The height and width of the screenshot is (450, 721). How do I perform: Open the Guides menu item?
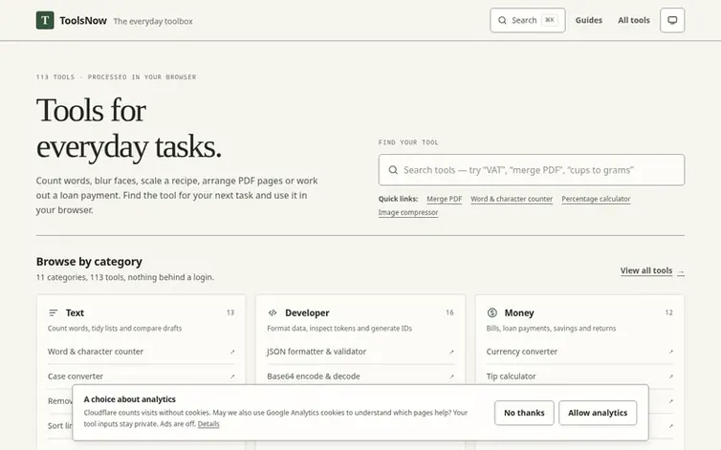(589, 20)
